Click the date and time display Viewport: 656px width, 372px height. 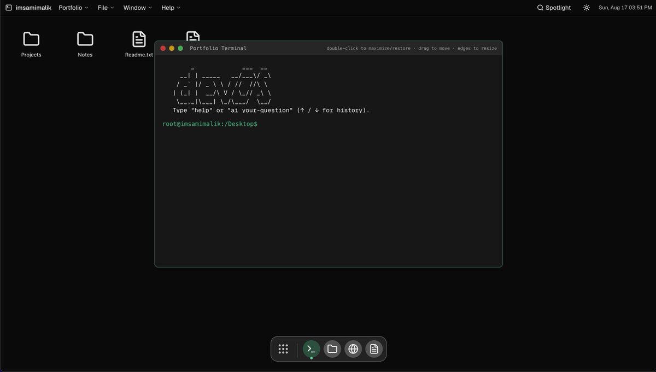click(x=625, y=8)
